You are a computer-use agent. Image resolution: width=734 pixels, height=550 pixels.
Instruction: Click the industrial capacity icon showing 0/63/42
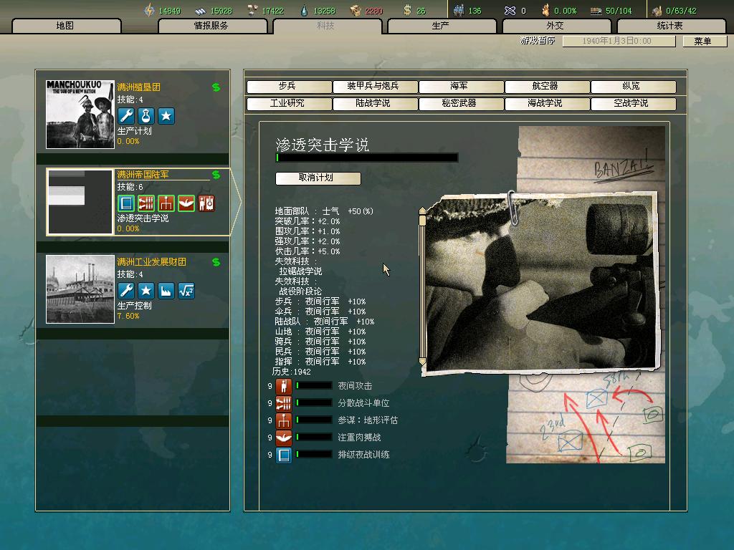coord(657,10)
